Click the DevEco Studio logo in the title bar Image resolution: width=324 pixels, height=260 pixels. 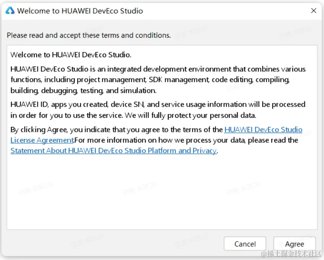(x=10, y=11)
